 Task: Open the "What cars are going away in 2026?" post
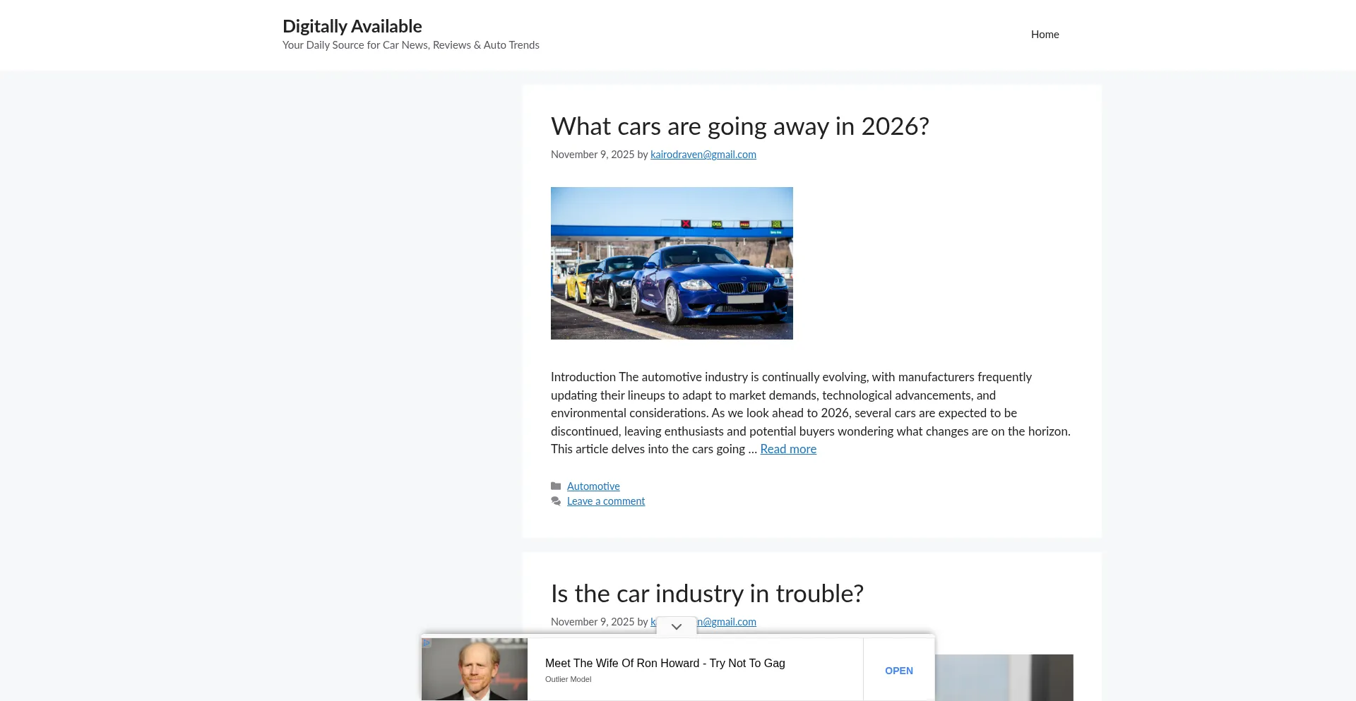tap(739, 126)
